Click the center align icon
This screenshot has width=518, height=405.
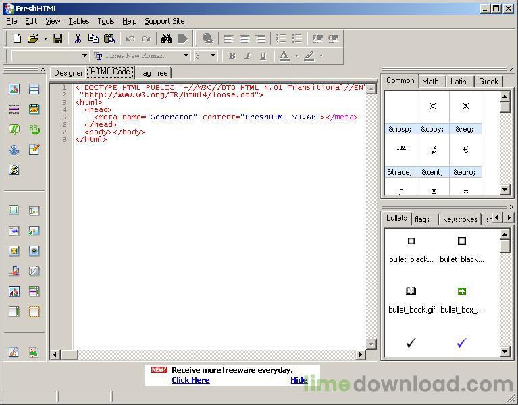point(244,39)
